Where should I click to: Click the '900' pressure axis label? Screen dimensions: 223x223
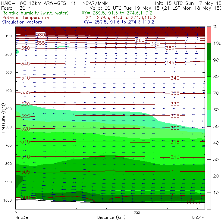(8, 182)
